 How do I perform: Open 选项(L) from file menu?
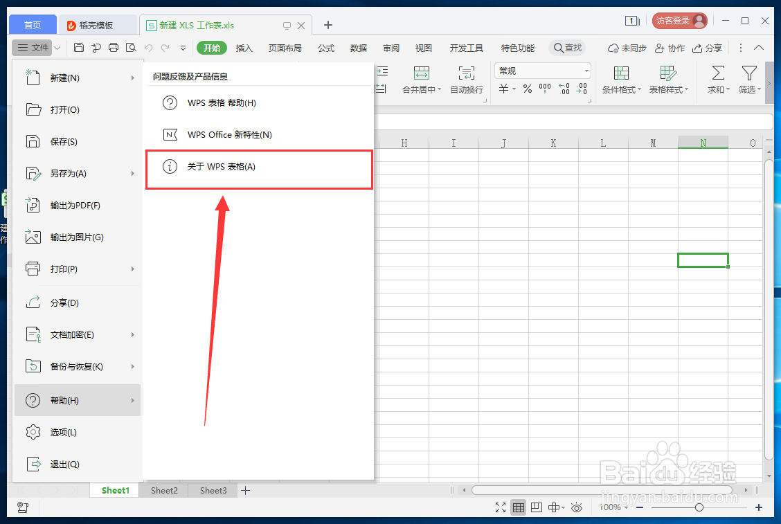click(x=78, y=433)
